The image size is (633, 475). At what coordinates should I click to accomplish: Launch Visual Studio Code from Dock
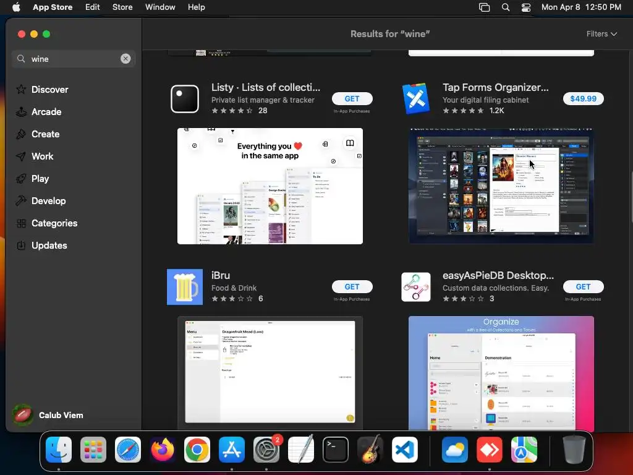pyautogui.click(x=404, y=450)
